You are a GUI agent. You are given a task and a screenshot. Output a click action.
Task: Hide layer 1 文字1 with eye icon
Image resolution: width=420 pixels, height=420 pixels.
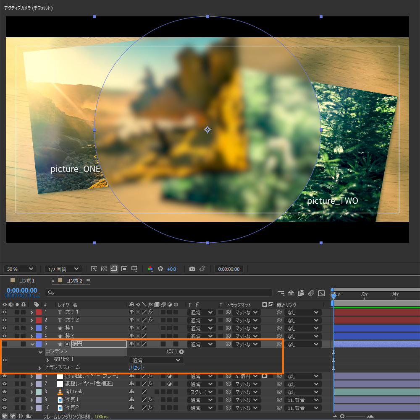(5, 312)
